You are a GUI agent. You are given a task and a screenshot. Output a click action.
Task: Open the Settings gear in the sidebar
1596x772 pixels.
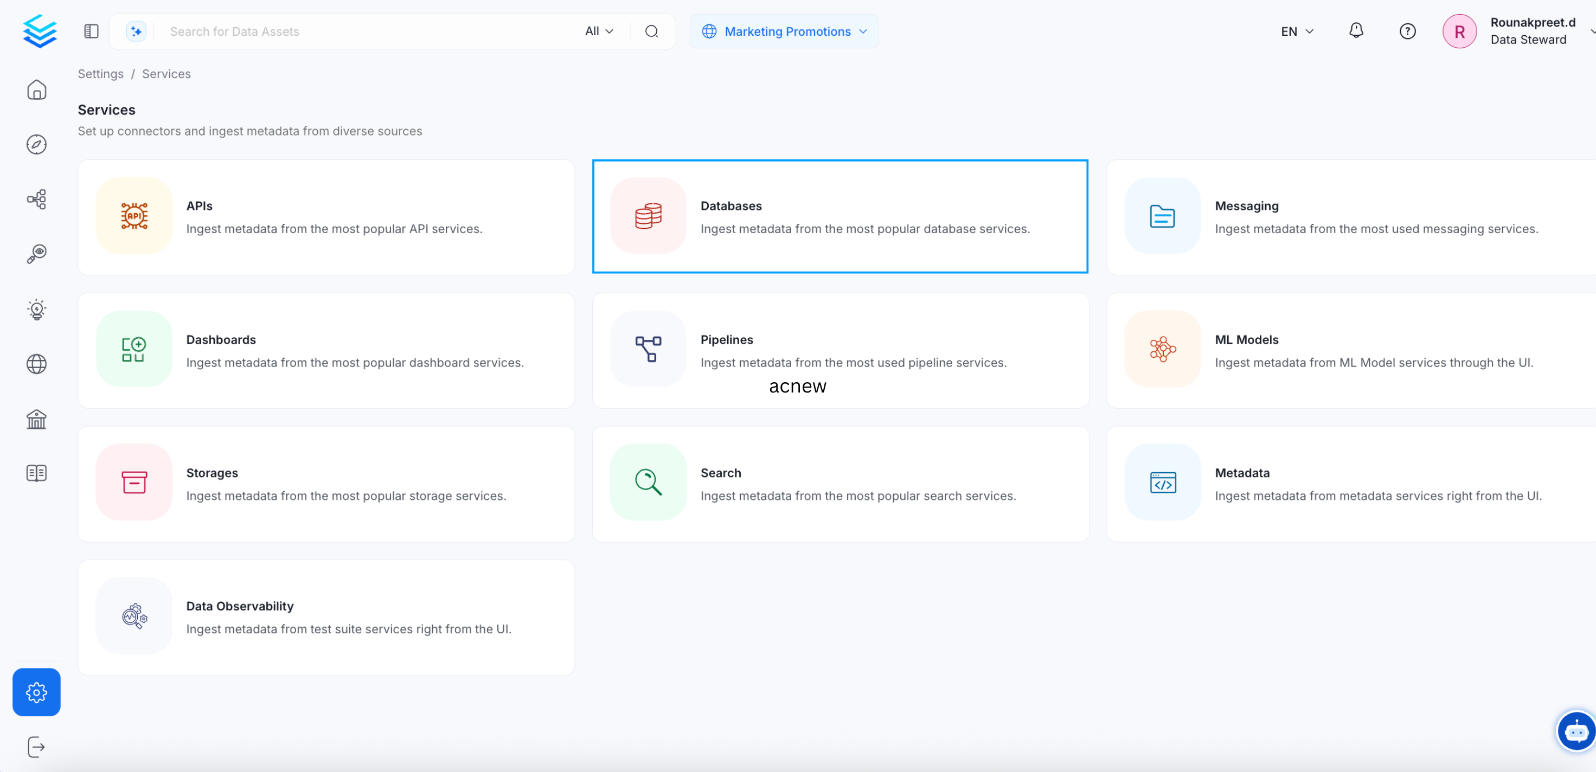point(36,692)
